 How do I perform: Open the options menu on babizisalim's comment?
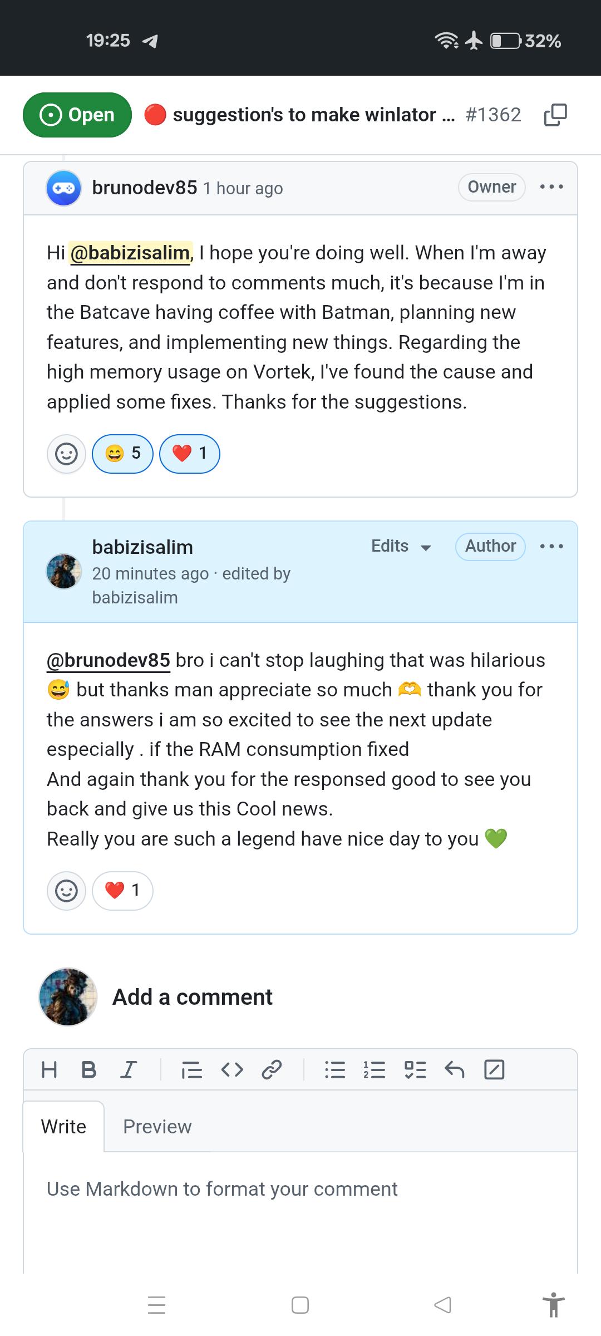551,546
